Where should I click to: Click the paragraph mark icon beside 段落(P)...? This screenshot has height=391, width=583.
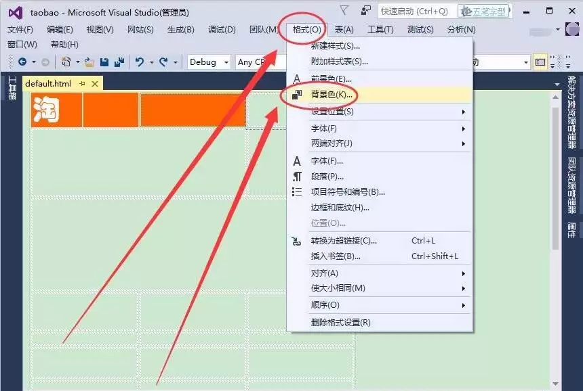pyautogui.click(x=297, y=177)
